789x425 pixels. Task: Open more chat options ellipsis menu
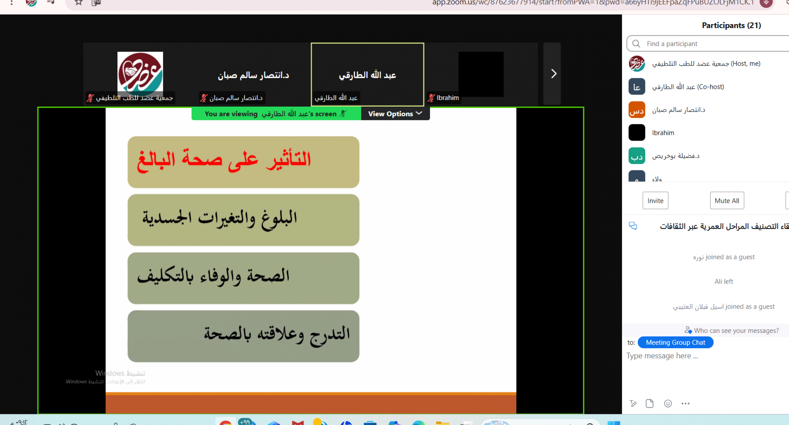click(685, 403)
